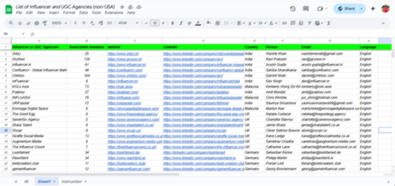This screenshot has height=186, width=395.
Task: Toggle italic formatting
Action: (181, 23)
